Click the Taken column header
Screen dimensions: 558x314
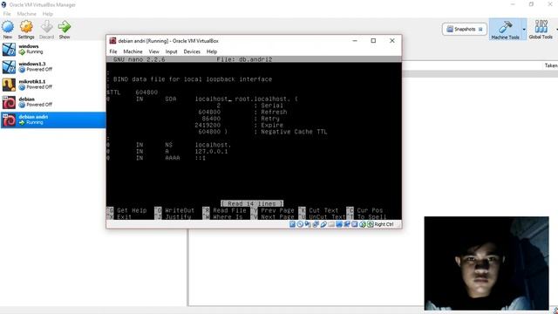coord(550,65)
